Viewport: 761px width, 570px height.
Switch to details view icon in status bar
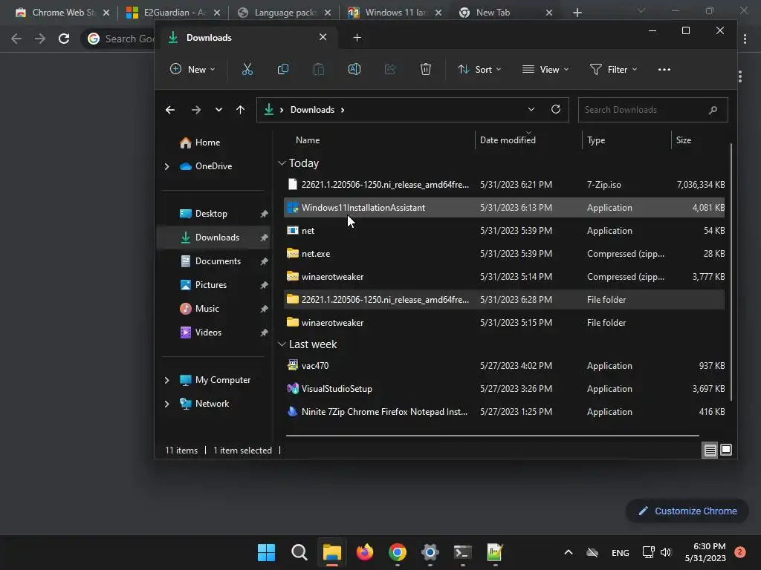tap(710, 451)
